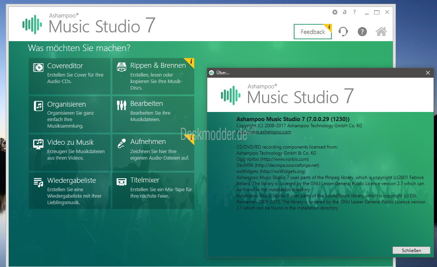Create a Wiedergabeliste playlist

click(70, 191)
